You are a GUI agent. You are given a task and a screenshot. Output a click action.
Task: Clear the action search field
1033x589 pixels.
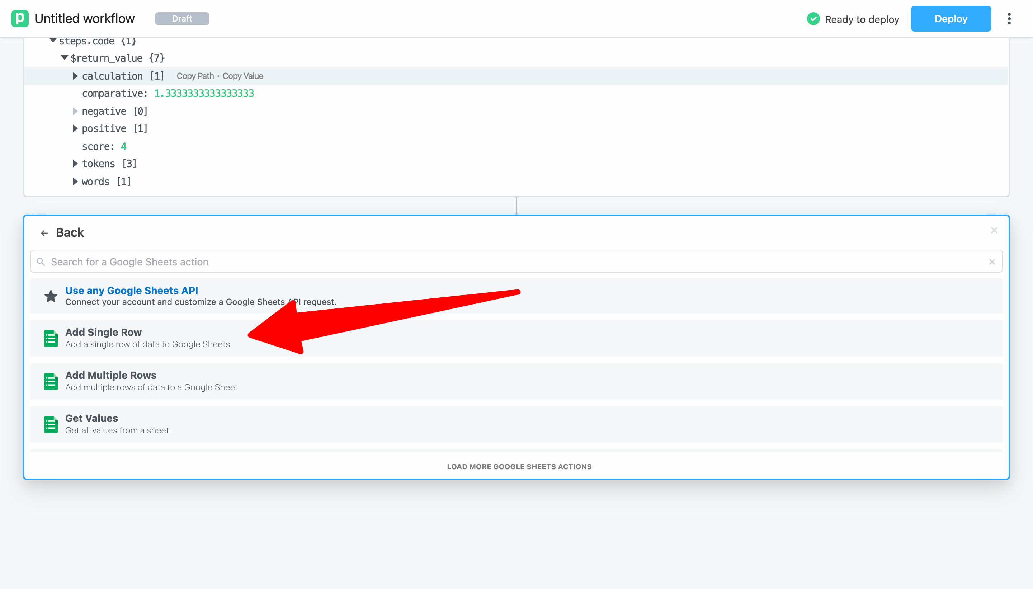click(x=992, y=262)
